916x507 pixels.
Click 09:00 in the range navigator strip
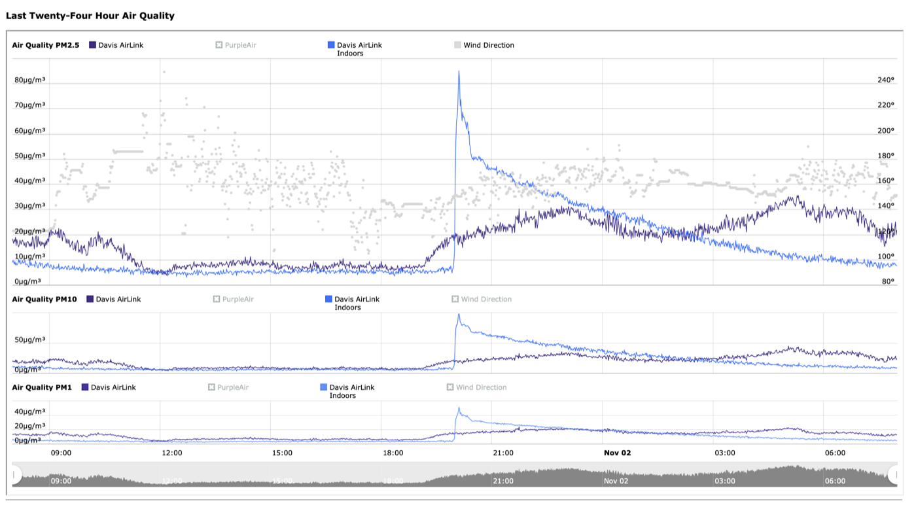61,481
